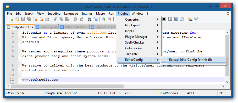Expand the Translate submenu
This screenshot has height=103, width=238.
point(139,54)
